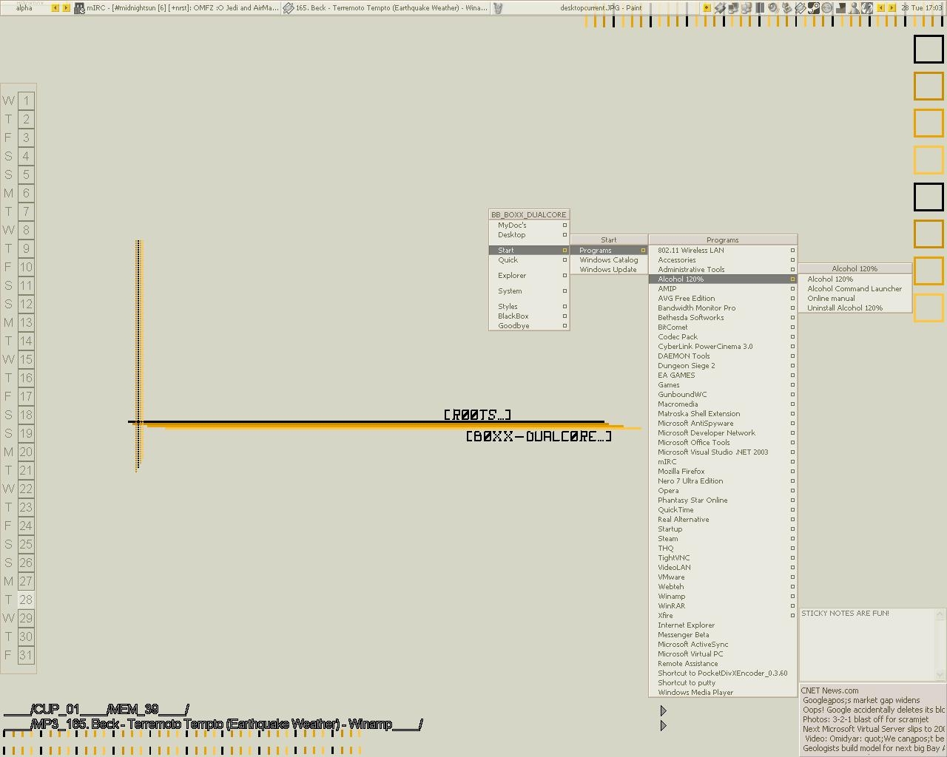Expand the Winamp submenu marker
The image size is (947, 757).
coord(792,597)
